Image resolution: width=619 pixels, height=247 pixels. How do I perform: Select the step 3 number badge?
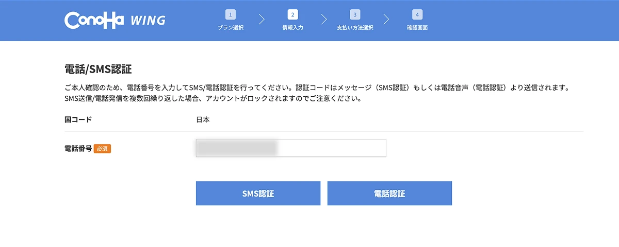(x=354, y=15)
